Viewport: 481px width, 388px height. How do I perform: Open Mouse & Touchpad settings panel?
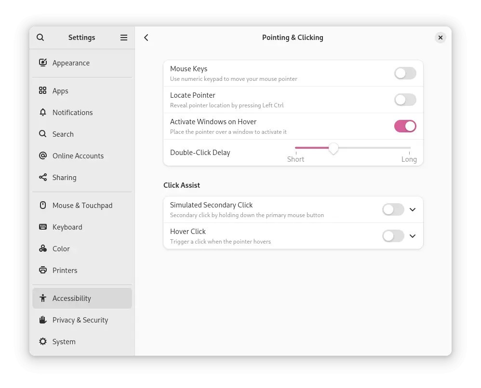82,206
